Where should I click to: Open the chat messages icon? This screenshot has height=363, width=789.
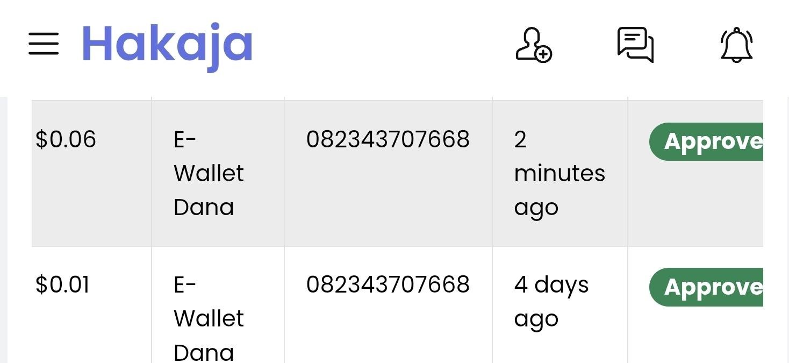[635, 45]
